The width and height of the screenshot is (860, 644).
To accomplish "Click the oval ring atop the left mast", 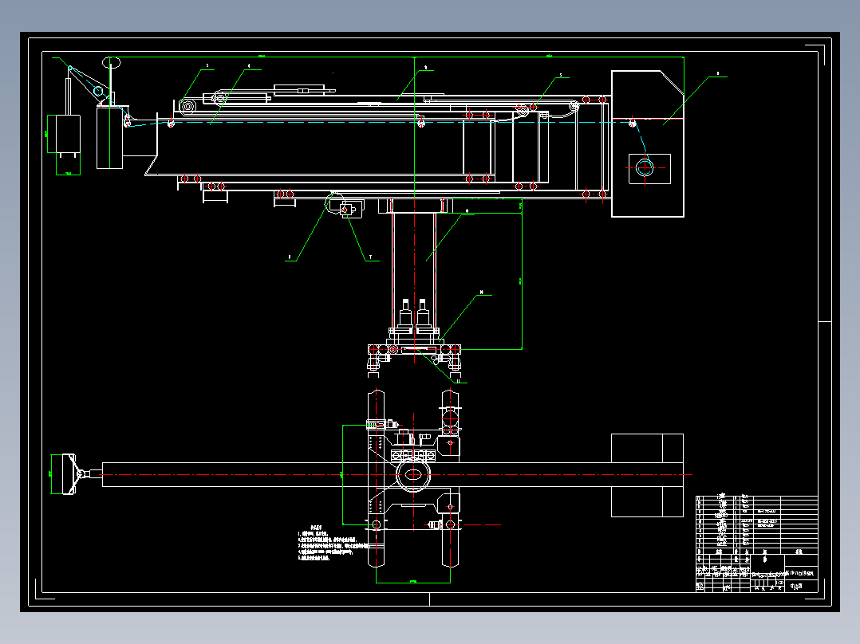I will (112, 62).
